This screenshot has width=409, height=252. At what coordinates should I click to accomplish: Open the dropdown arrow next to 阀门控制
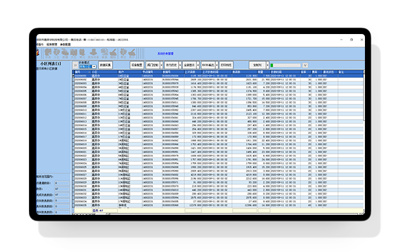click(x=162, y=65)
